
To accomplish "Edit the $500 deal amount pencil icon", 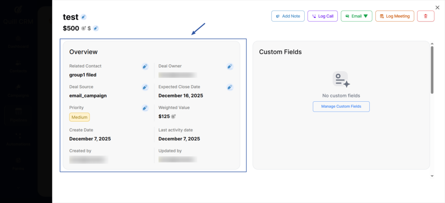I will coord(96,29).
